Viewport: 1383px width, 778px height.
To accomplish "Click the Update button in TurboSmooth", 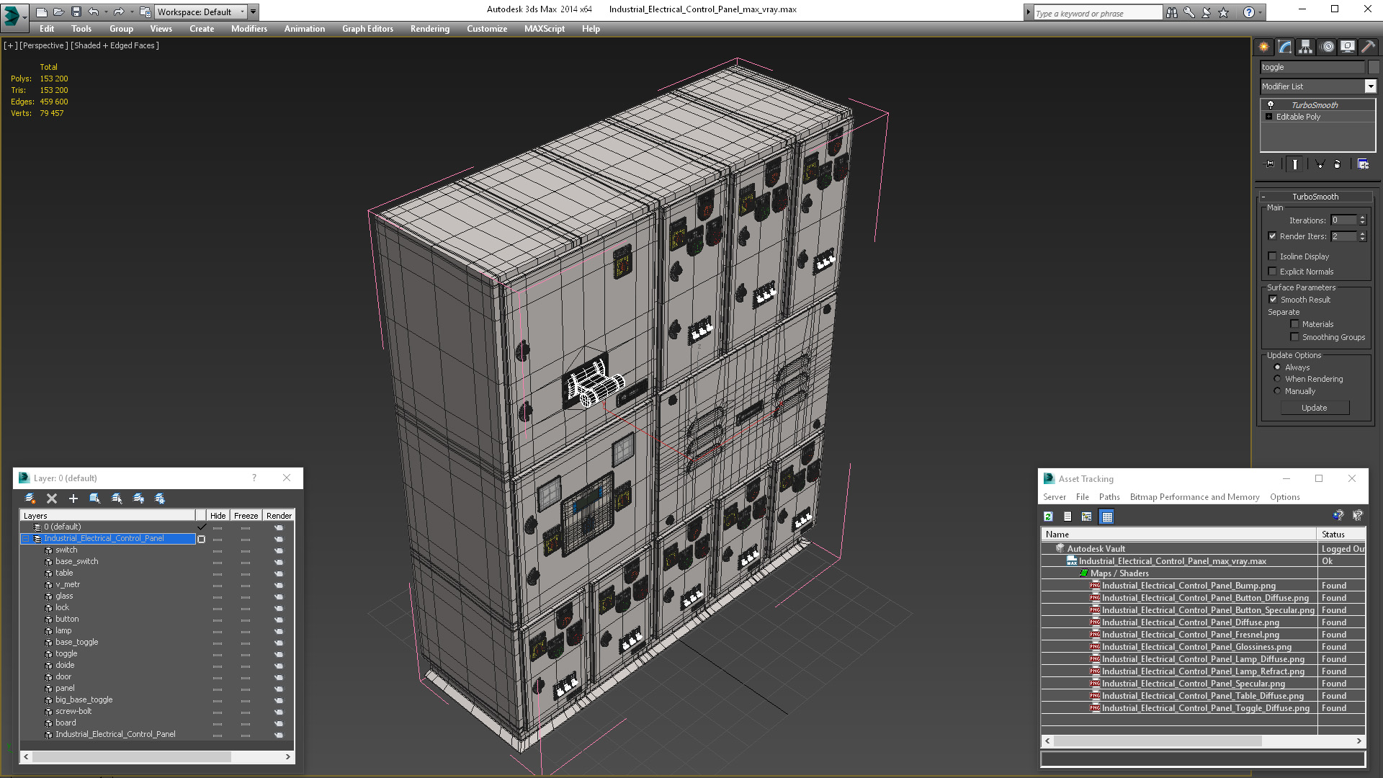I will tap(1315, 408).
